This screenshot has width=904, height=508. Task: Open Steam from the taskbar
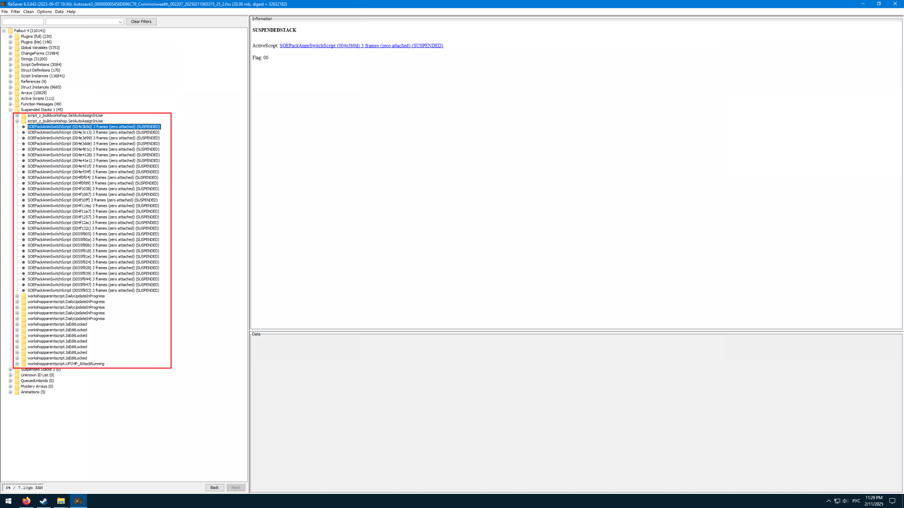click(x=43, y=501)
